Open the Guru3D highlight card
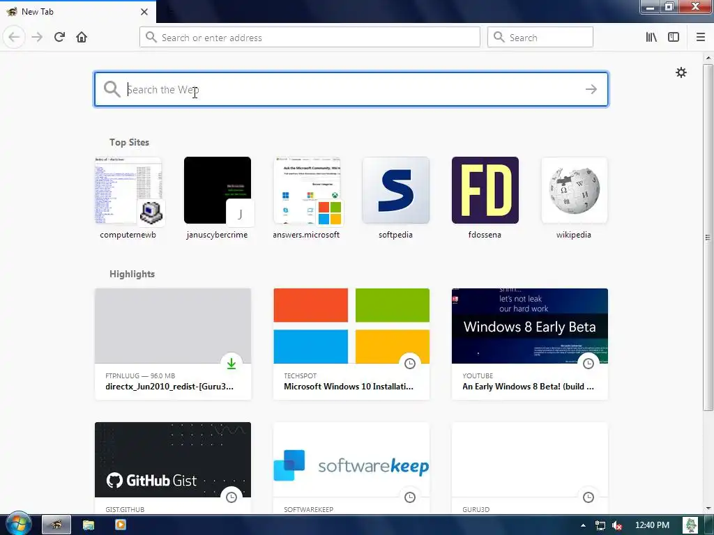This screenshot has width=714, height=535. point(530,469)
